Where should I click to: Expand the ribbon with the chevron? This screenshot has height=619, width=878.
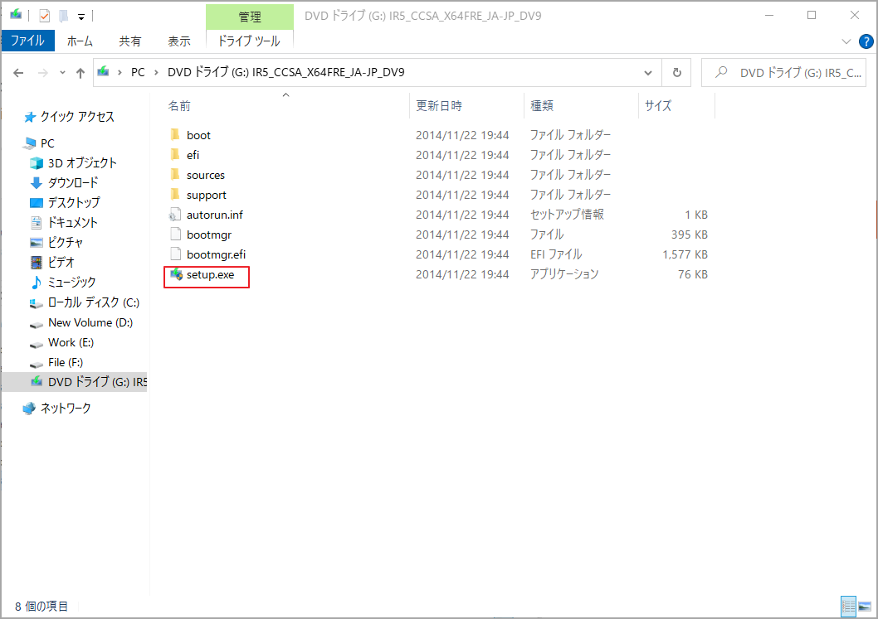pos(846,41)
